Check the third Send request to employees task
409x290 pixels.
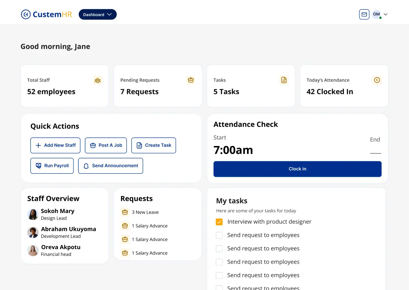(x=219, y=262)
